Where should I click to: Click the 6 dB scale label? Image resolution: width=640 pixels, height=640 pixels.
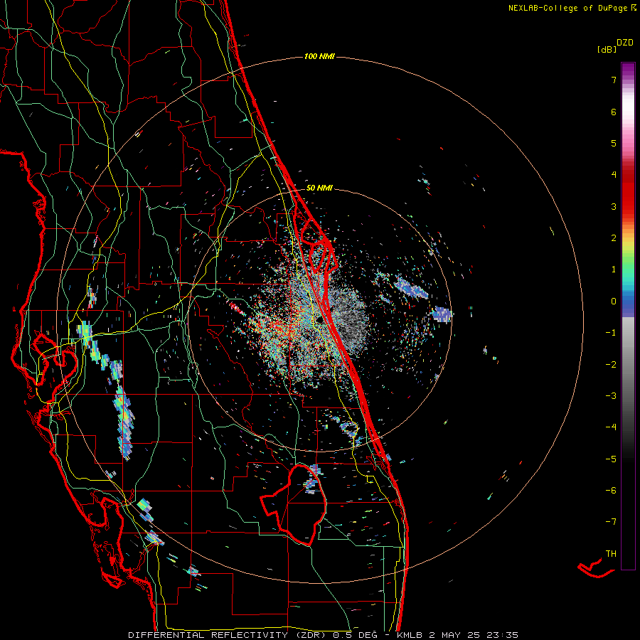pyautogui.click(x=614, y=112)
